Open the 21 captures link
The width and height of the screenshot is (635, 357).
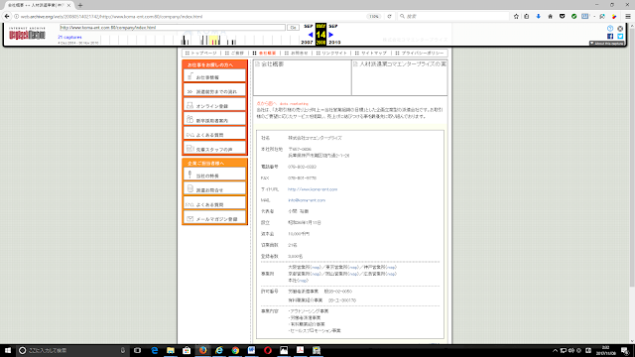pos(69,37)
